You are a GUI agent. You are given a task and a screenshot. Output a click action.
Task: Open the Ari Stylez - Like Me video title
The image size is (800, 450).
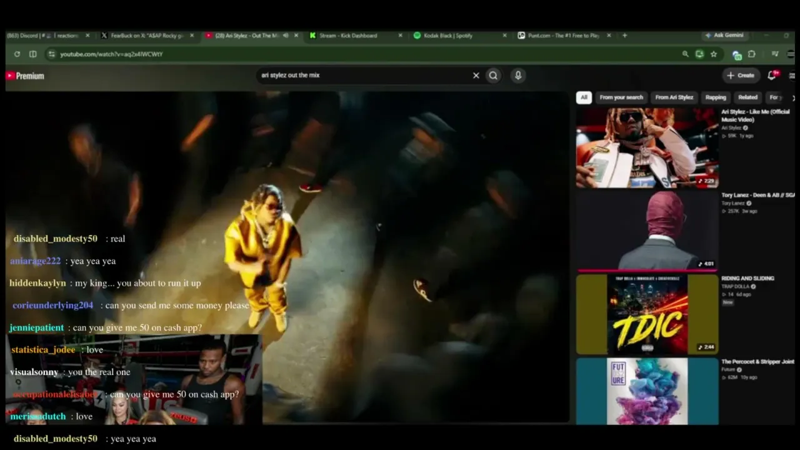coord(756,115)
